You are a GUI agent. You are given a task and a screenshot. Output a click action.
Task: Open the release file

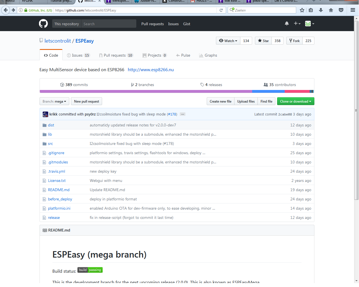pyautogui.click(x=54, y=217)
